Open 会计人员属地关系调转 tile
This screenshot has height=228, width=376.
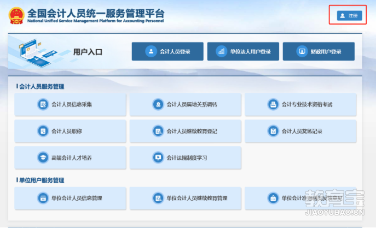[186, 105]
